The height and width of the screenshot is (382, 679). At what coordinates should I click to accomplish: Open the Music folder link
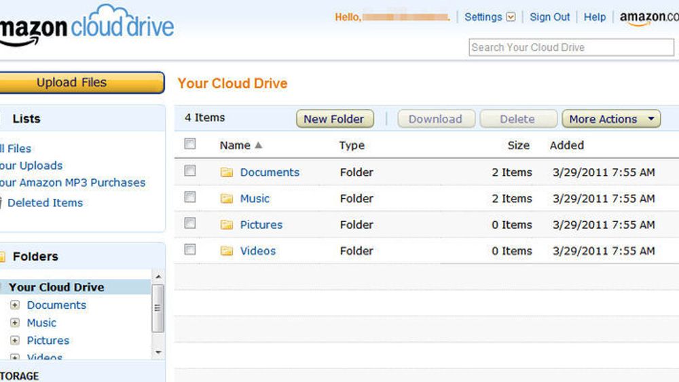[255, 199]
